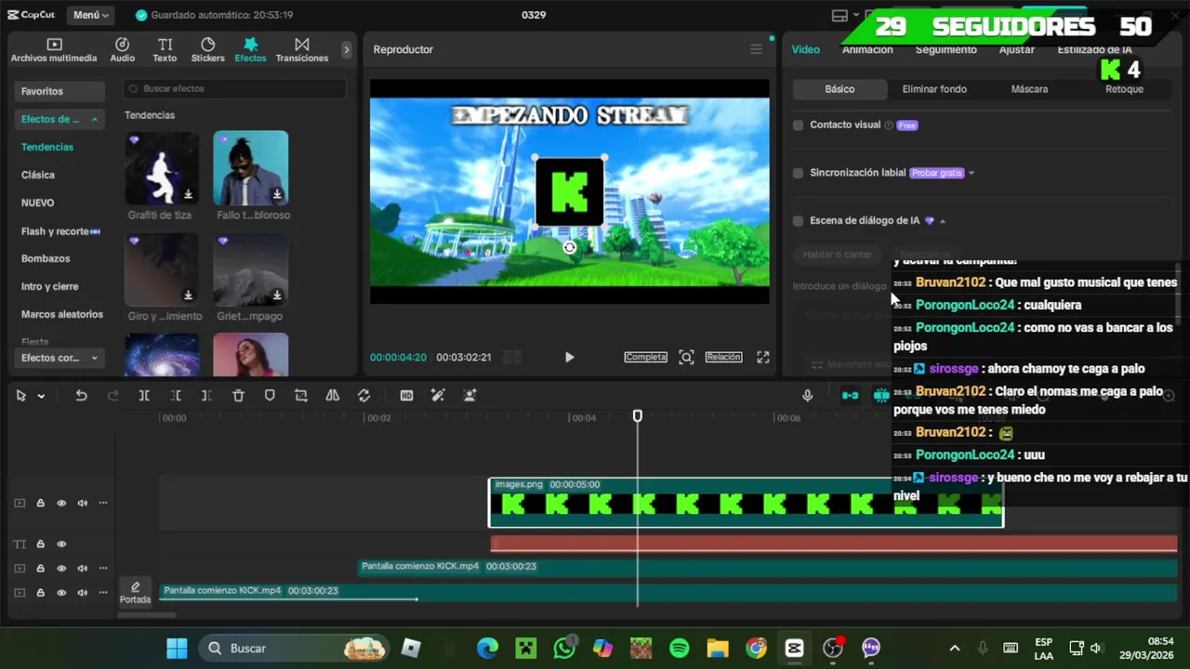Image resolution: width=1190 pixels, height=669 pixels.
Task: Click the info icon beside Contacto visual
Action: pos(889,125)
